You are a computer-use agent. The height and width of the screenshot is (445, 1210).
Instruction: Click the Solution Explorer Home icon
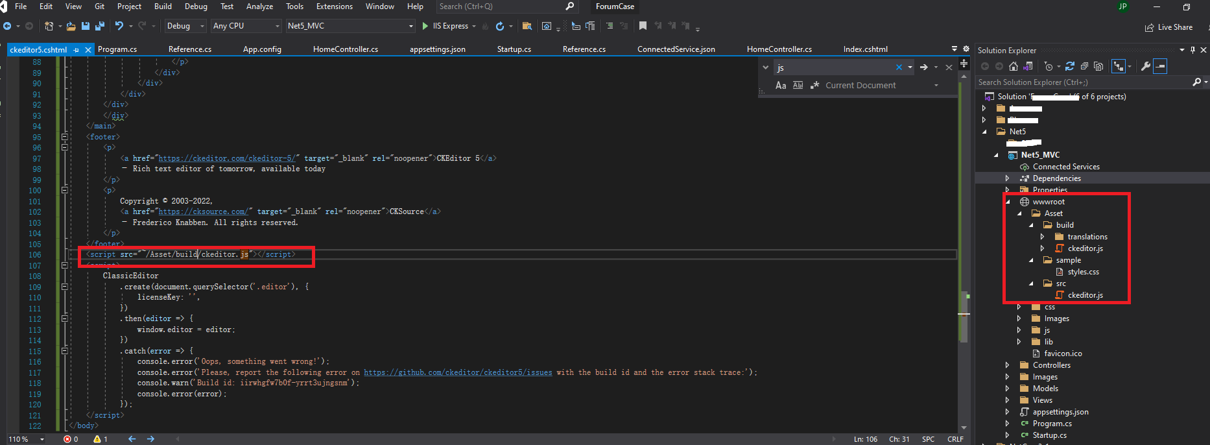coord(1014,66)
